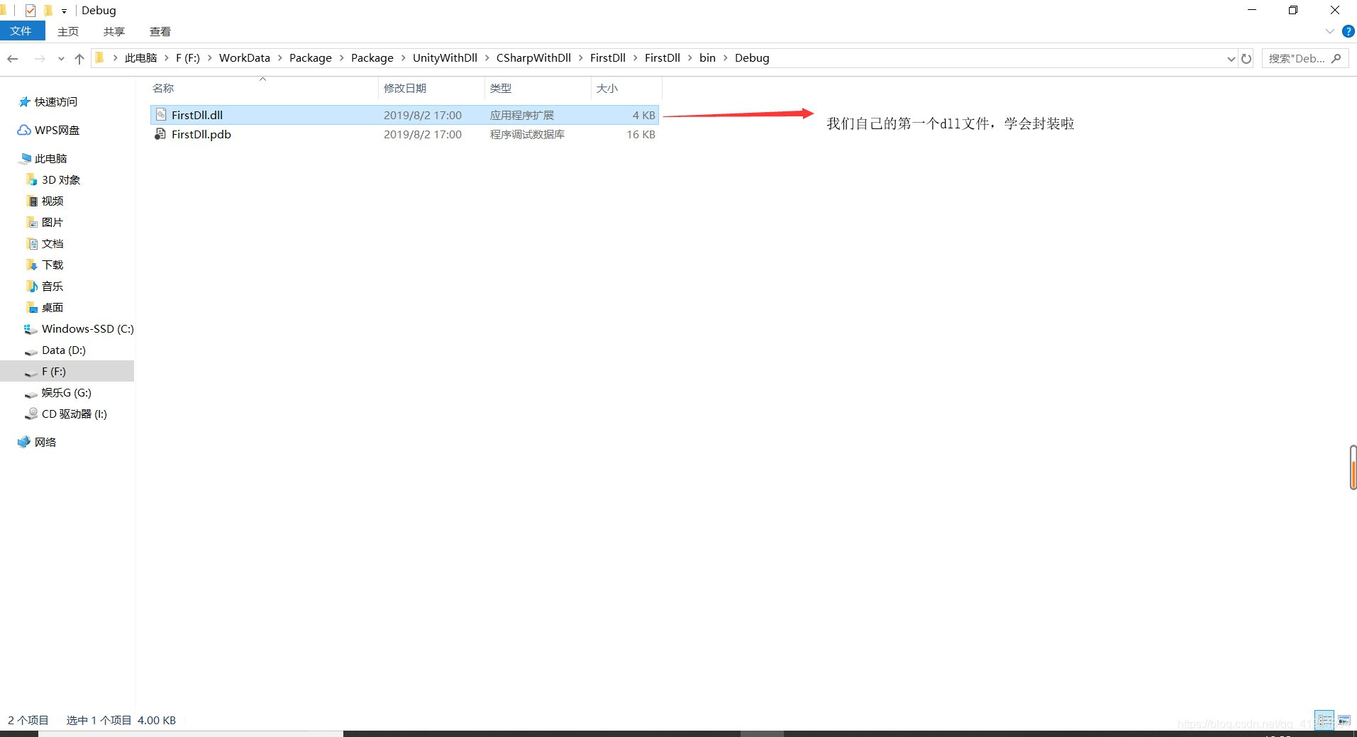
Task: Open the 下载 folder
Action: (52, 265)
